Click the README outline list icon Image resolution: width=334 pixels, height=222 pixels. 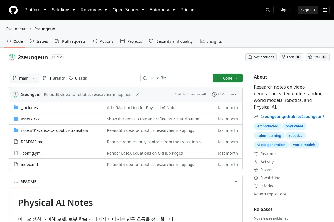[235, 182]
